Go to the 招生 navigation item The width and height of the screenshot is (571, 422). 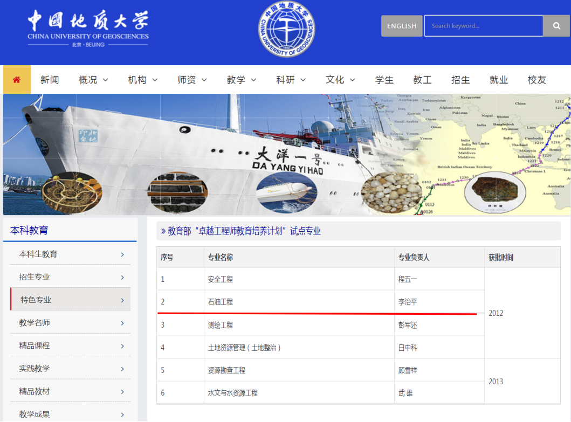coord(460,80)
